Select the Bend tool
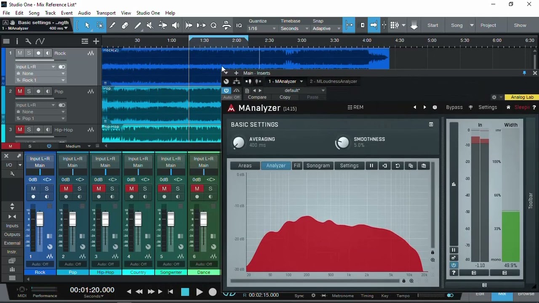The image size is (539, 303). [163, 25]
